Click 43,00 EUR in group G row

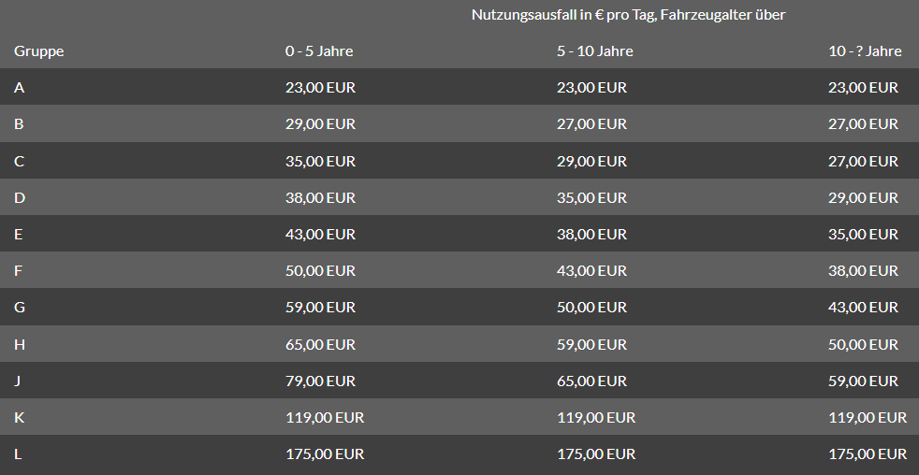pyautogui.click(x=863, y=307)
